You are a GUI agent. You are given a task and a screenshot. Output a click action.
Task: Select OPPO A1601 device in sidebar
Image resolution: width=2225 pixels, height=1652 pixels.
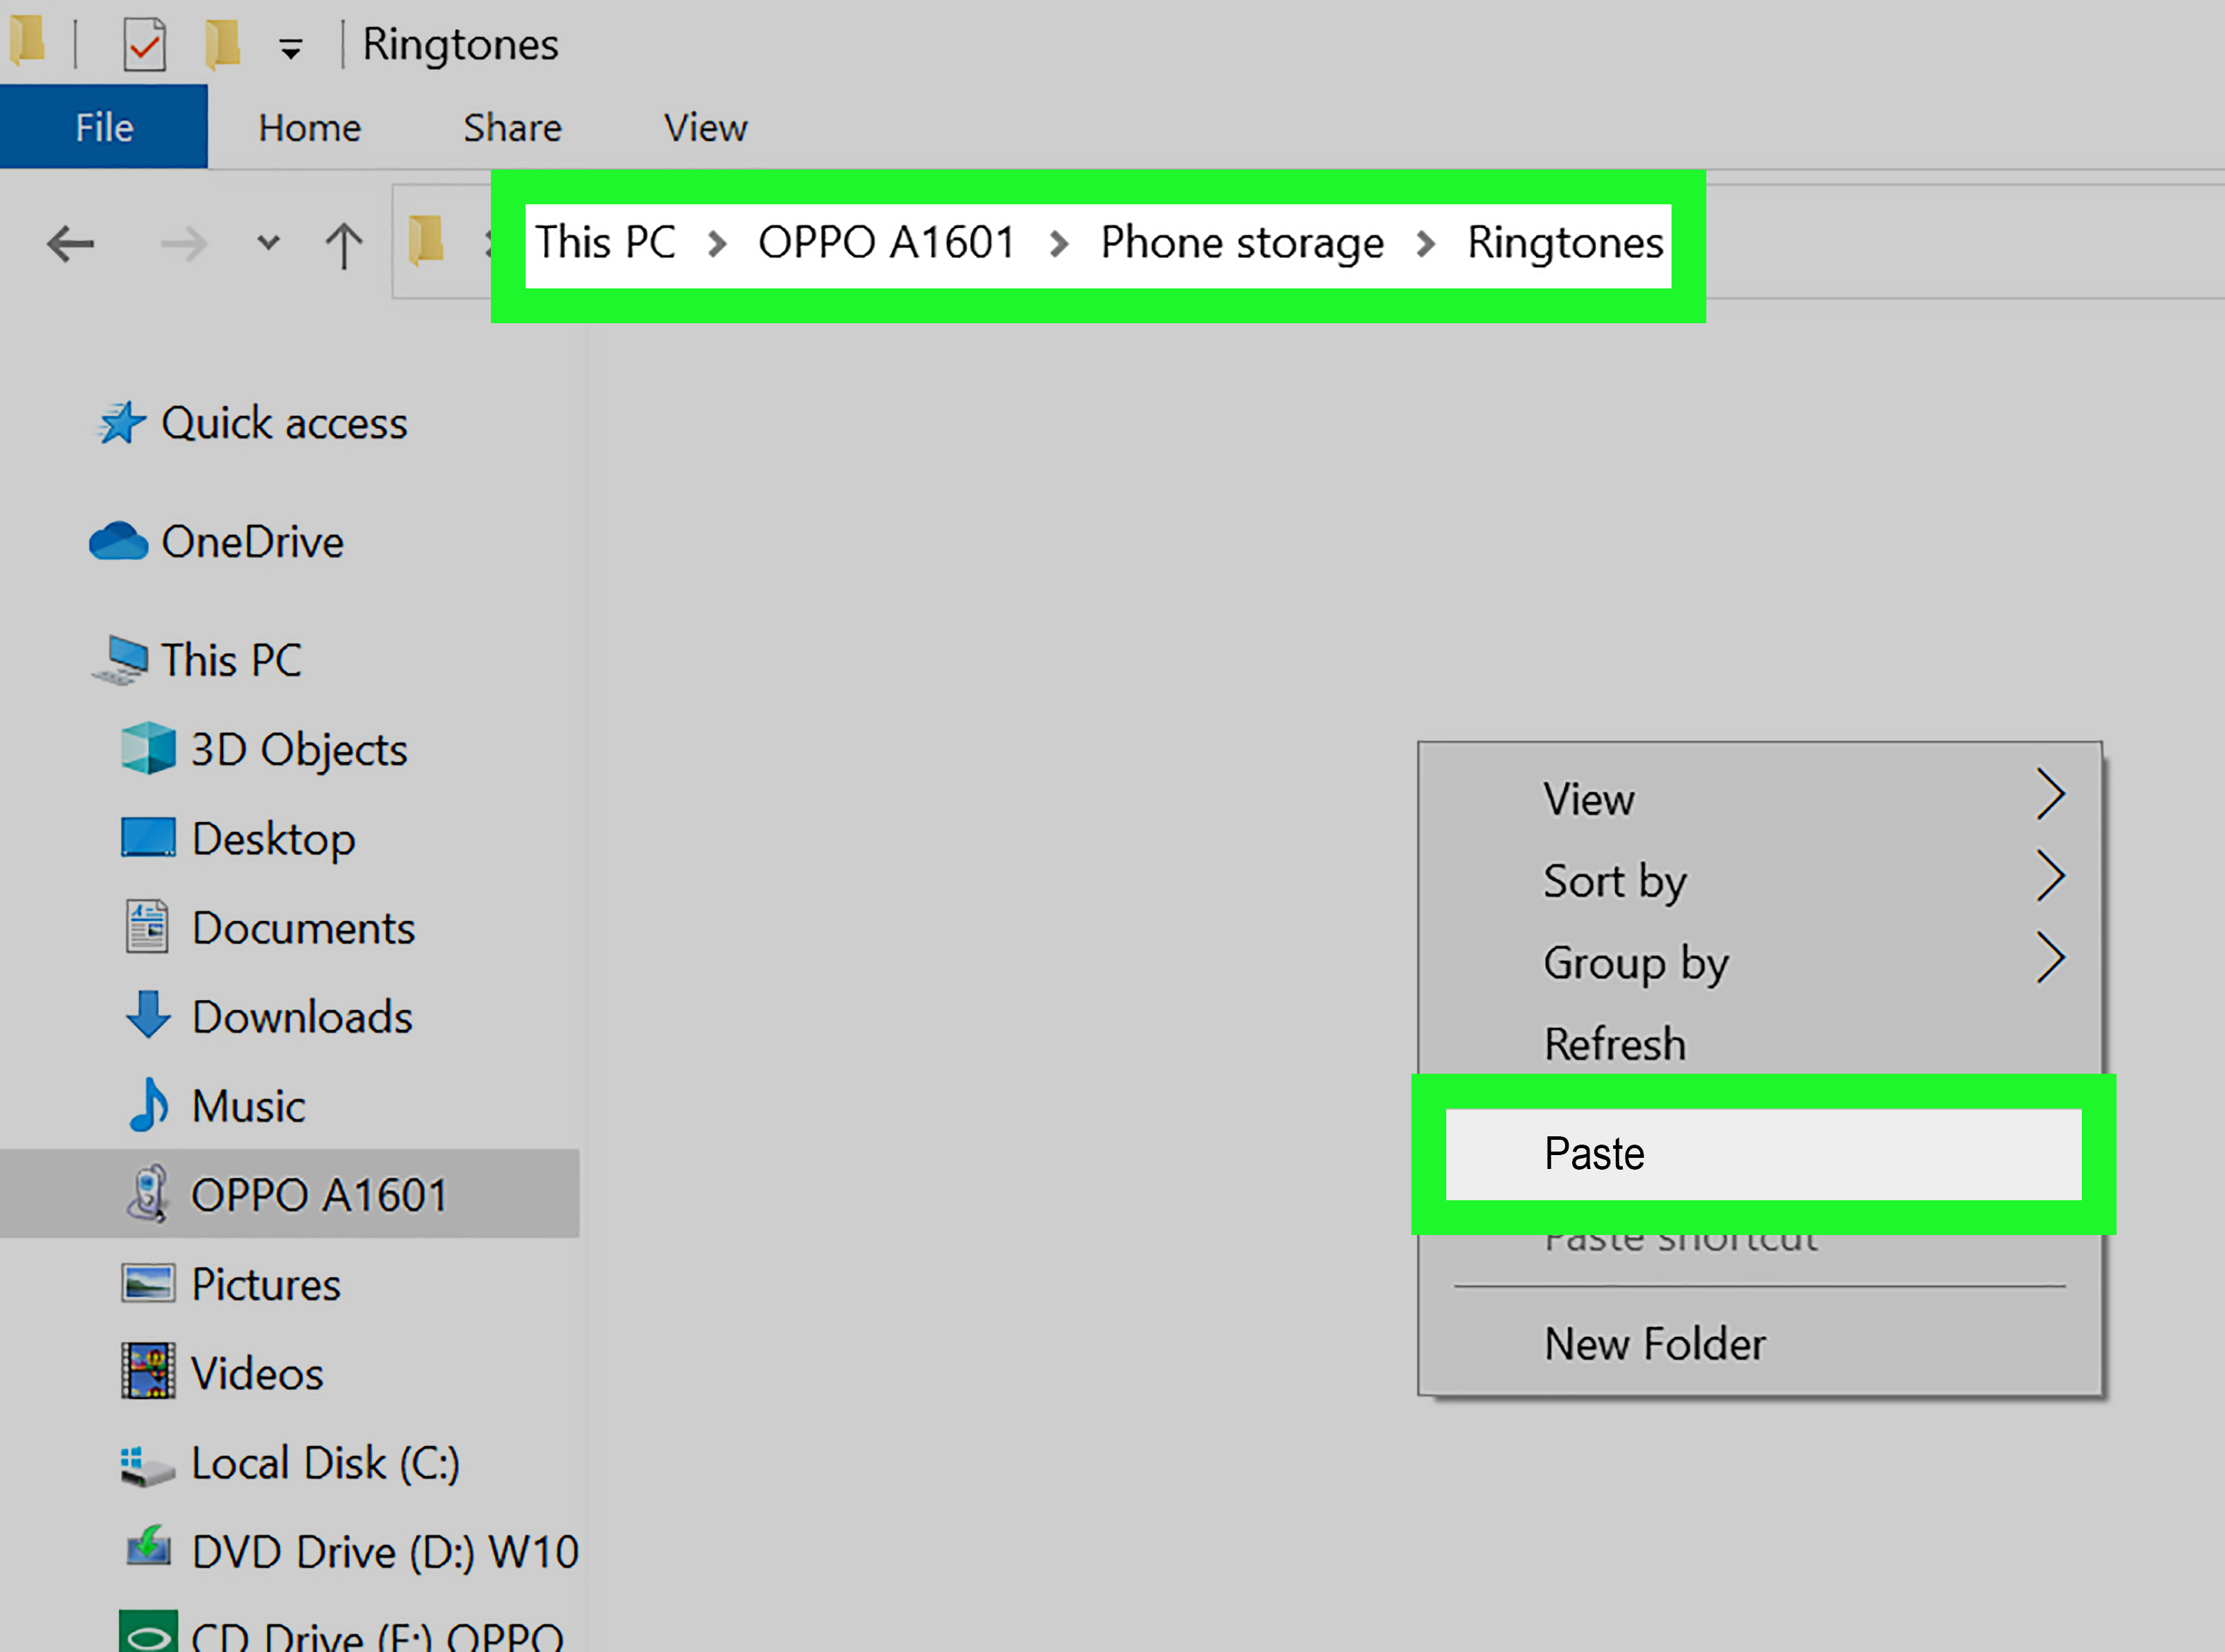coord(289,1194)
